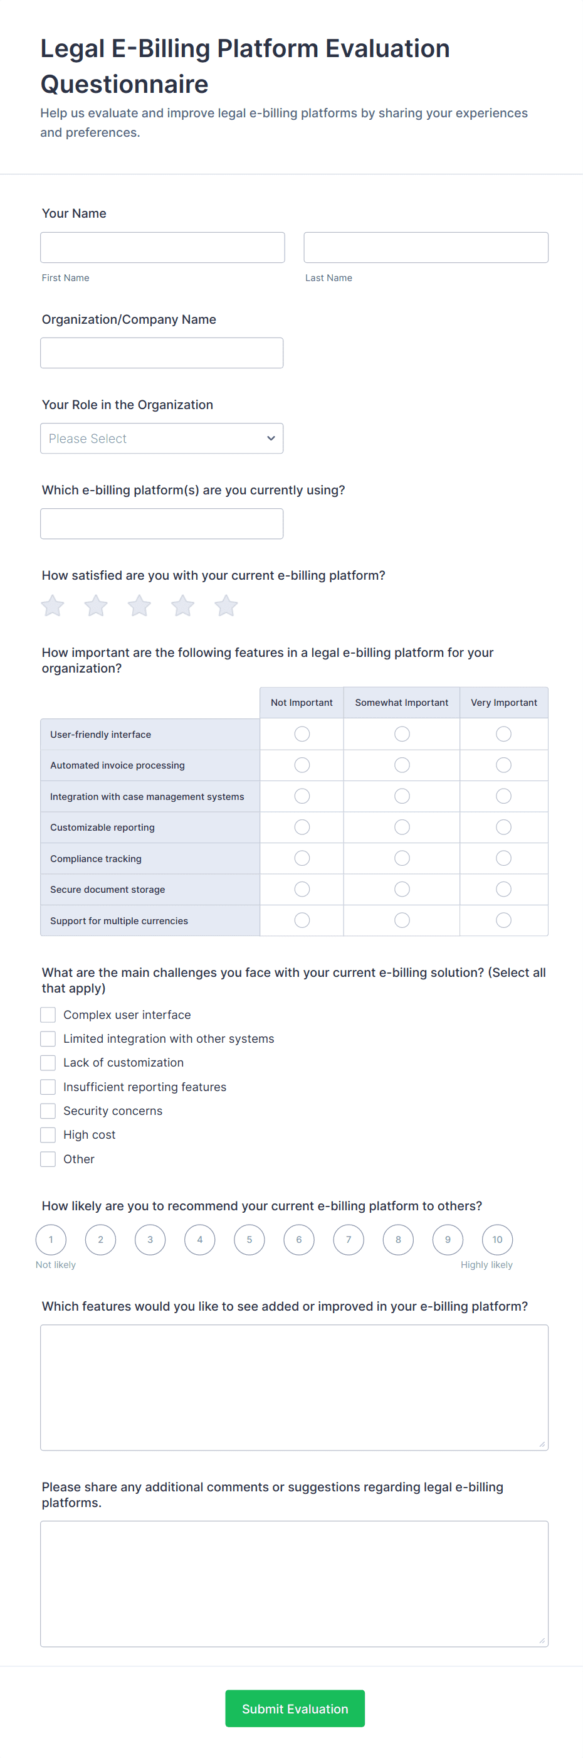This screenshot has width=583, height=1758.
Task: Give a two-star satisfaction rating
Action: coord(96,605)
